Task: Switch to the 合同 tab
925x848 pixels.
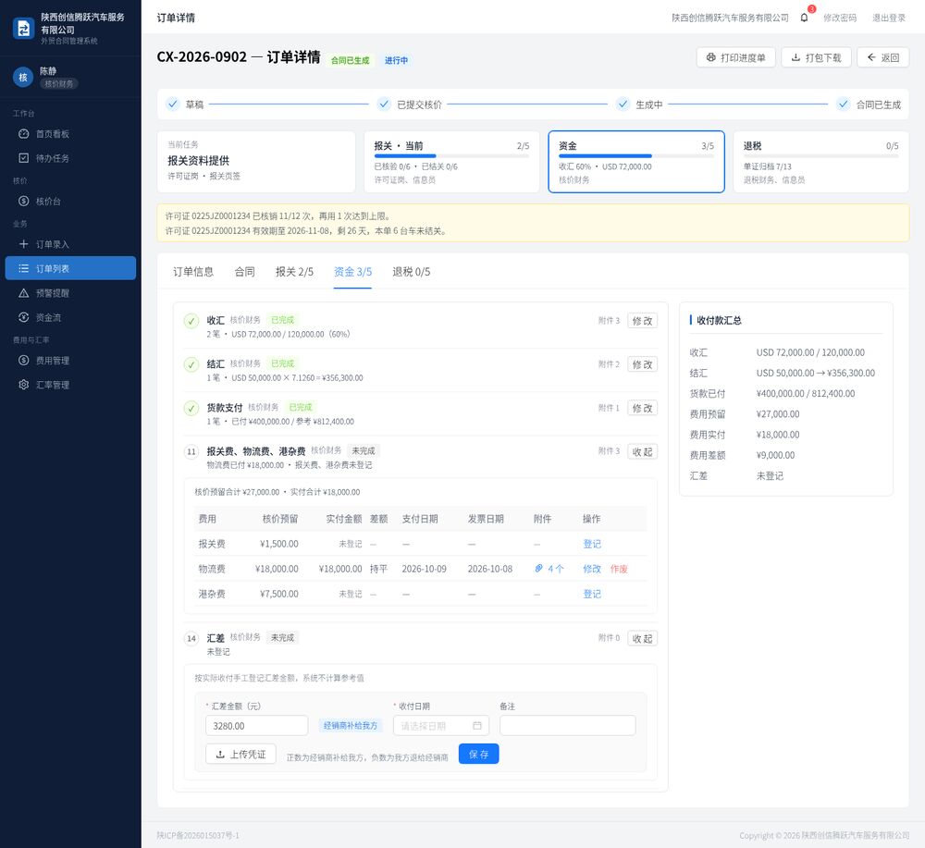Action: [244, 271]
